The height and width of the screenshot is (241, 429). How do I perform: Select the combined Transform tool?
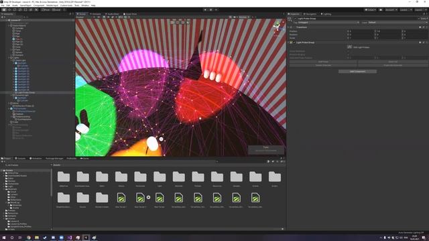coord(31,9)
